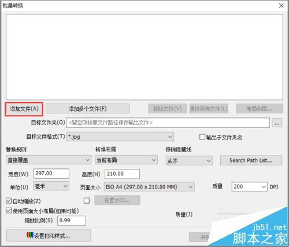Click the 清除所有文件(L) button
289x247 pixels.
209,109
